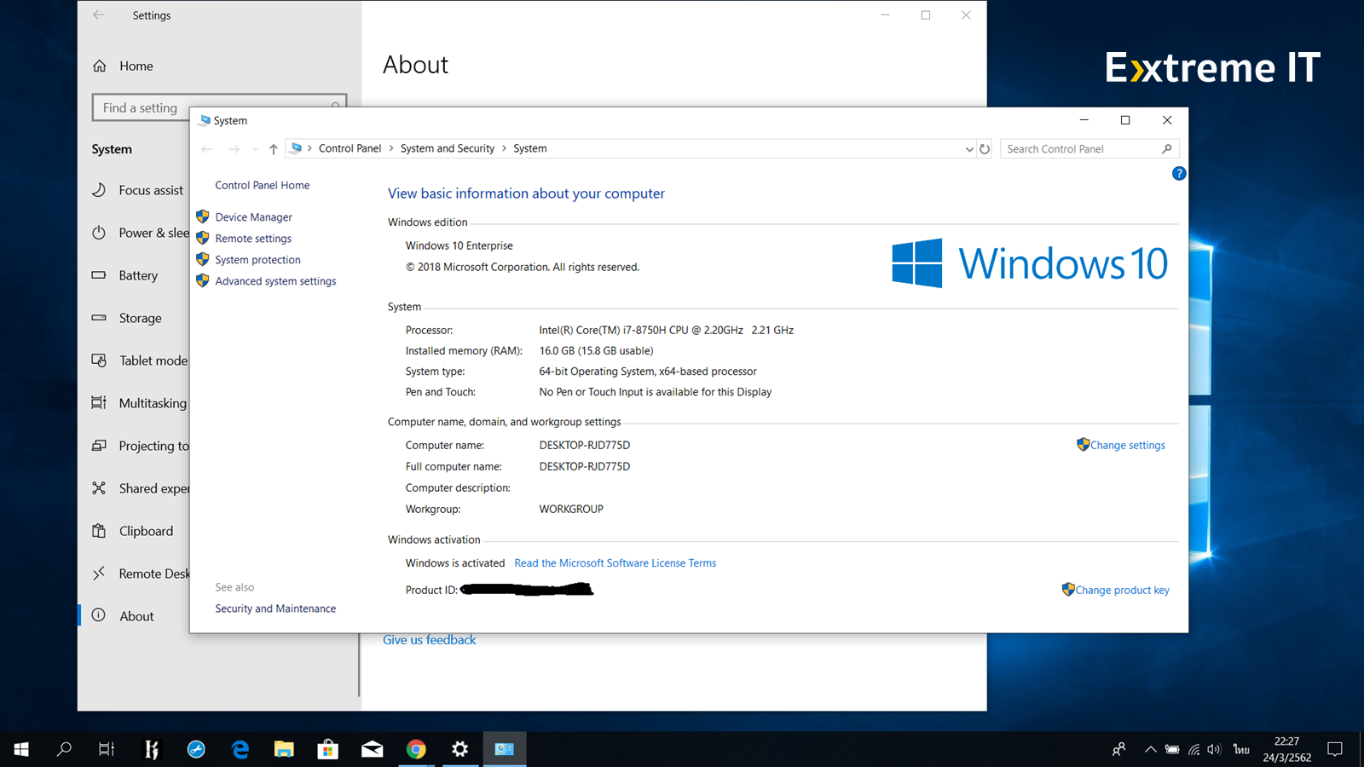1364x767 pixels.
Task: Expand chevron after System and Security breadcrumb
Action: (x=504, y=148)
